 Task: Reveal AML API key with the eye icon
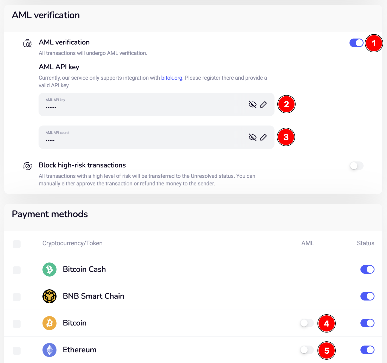click(x=252, y=104)
